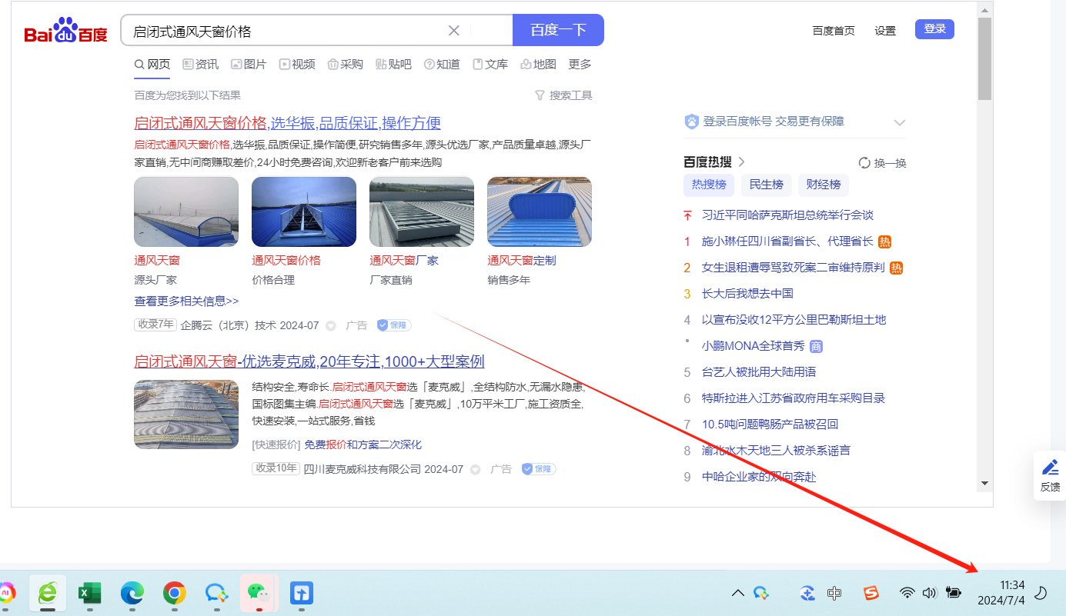The height and width of the screenshot is (616, 1066).
Task: Switch to the 财经榜 hot list tab
Action: point(823,185)
